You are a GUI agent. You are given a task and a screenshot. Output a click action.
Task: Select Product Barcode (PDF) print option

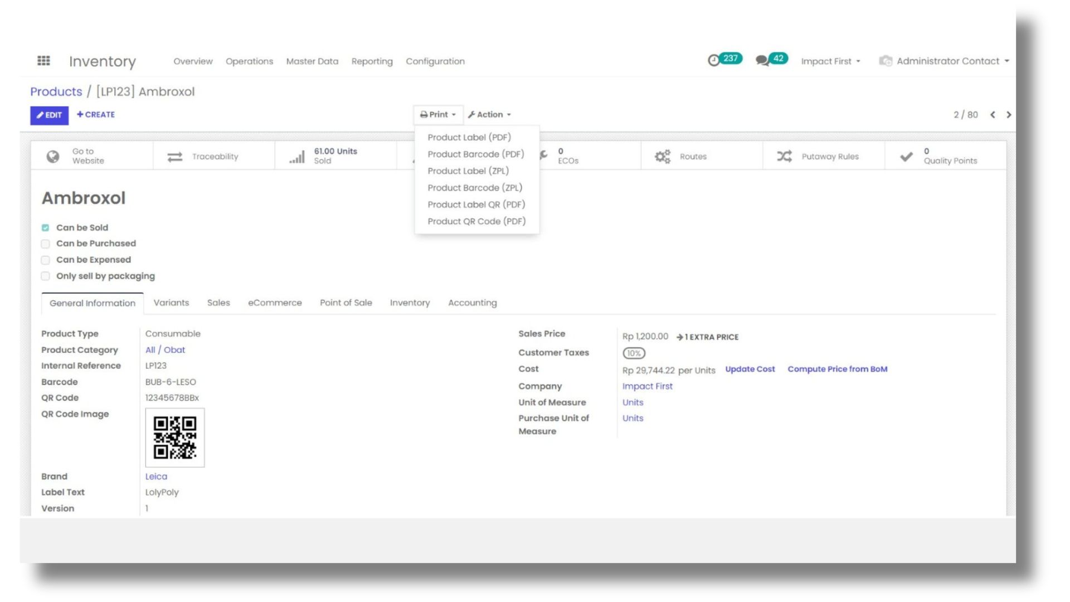[476, 154]
